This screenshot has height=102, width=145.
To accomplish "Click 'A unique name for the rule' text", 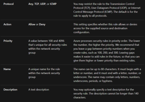I will [x=44, y=69].
